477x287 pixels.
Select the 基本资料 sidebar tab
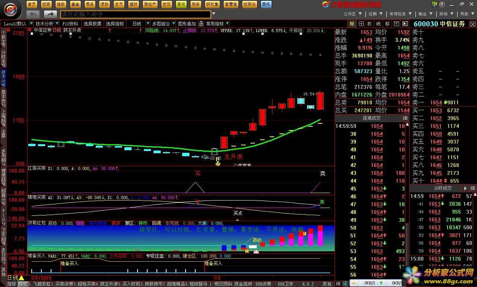pyautogui.click(x=3, y=98)
